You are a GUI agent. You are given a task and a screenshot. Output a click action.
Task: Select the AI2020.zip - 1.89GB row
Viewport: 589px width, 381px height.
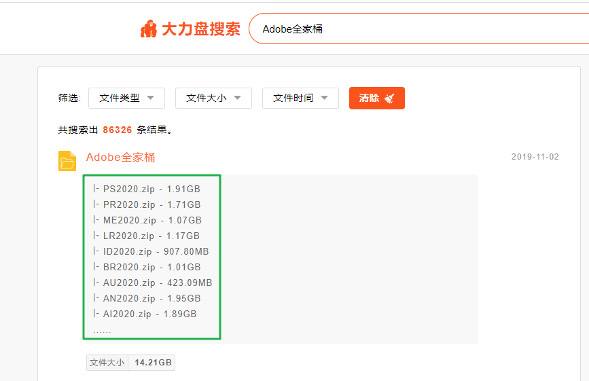145,314
